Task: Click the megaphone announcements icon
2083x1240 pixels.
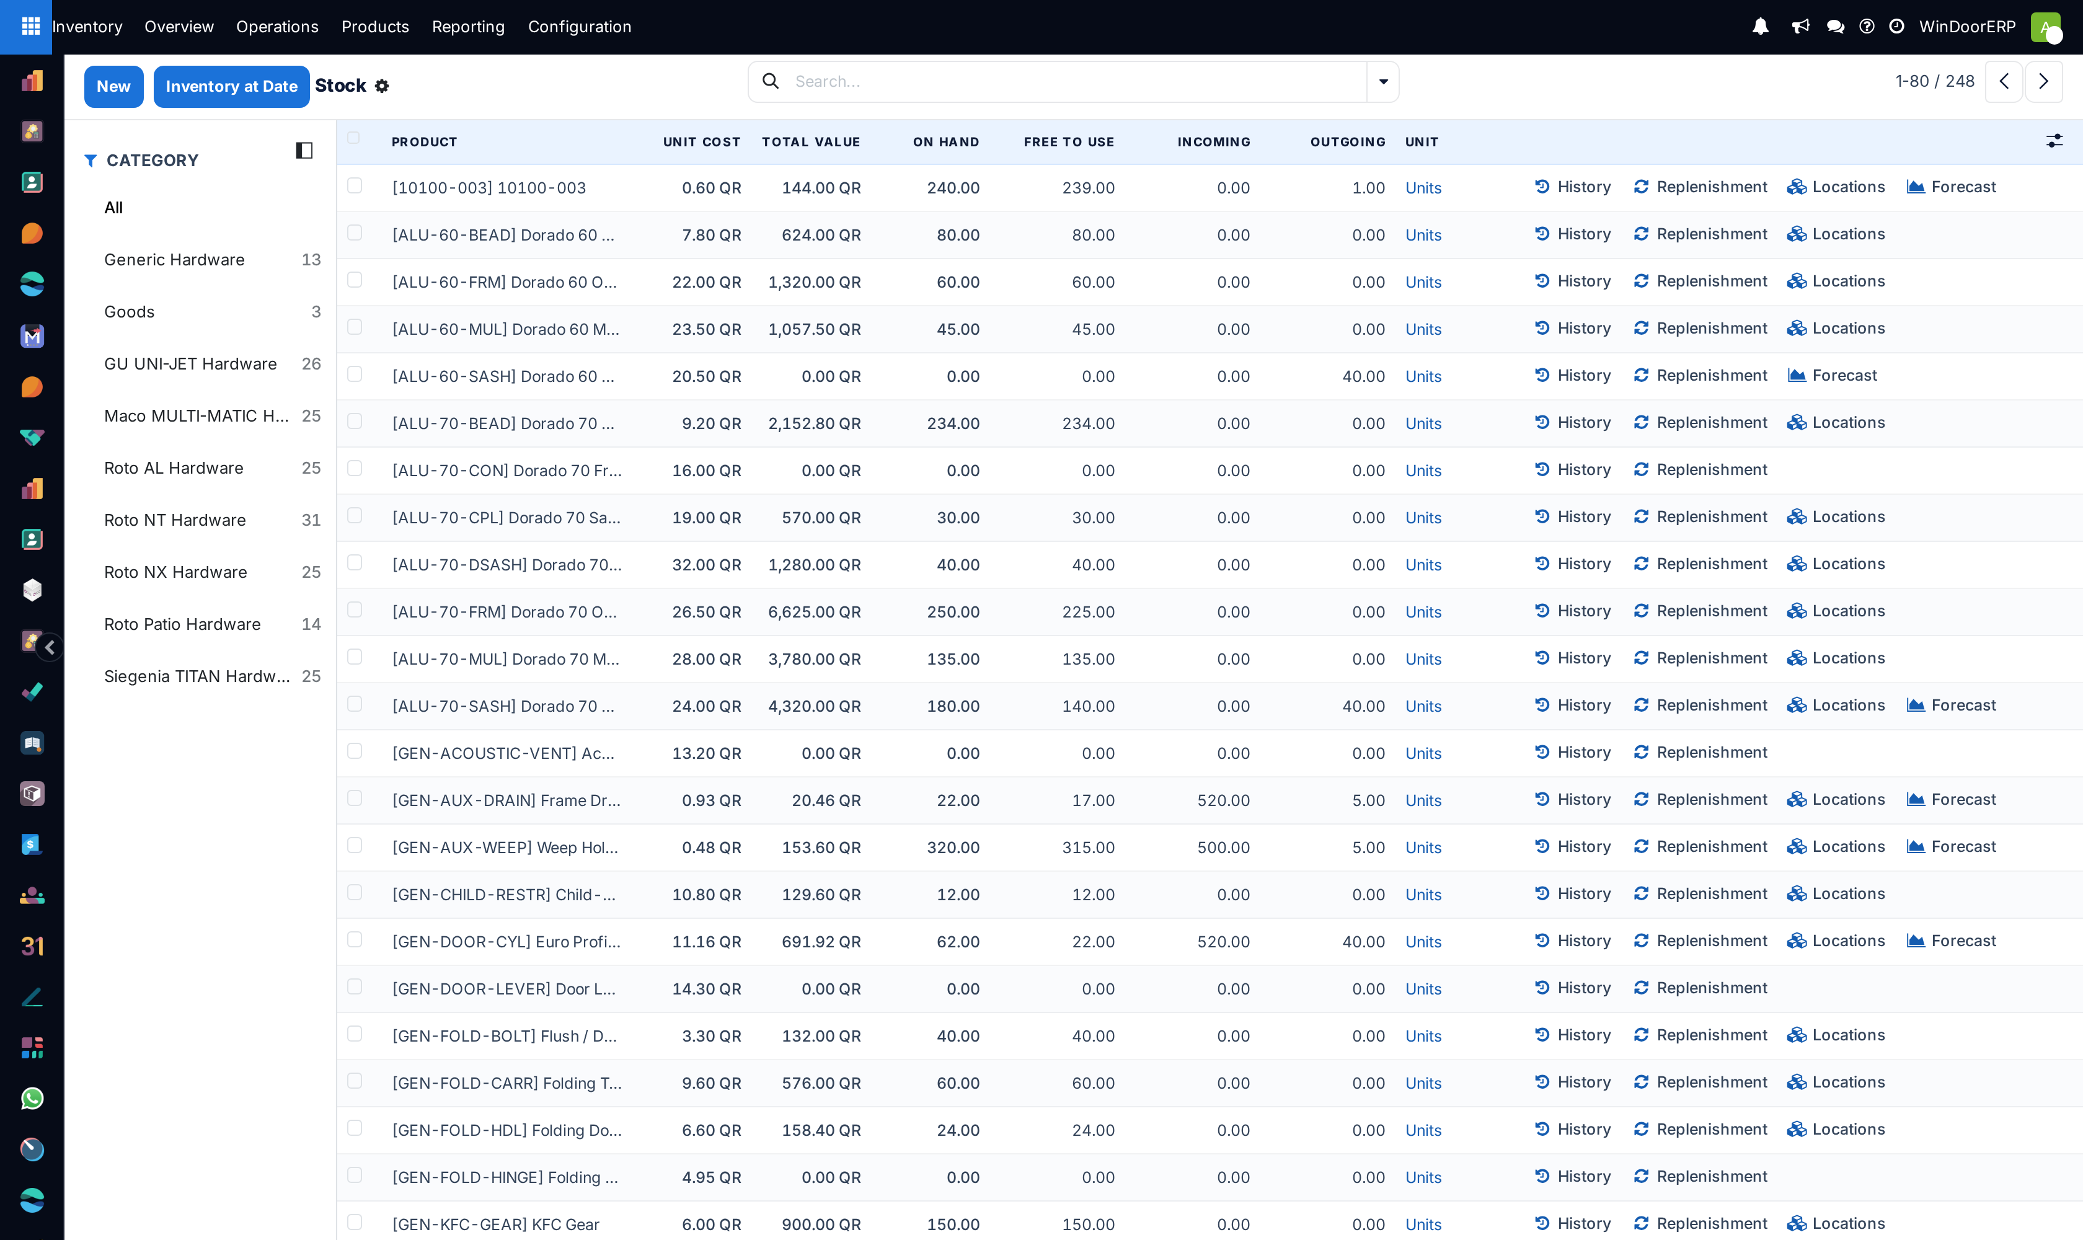Action: [1800, 27]
